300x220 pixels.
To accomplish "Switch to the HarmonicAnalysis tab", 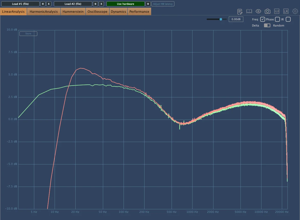I will 44,11.
